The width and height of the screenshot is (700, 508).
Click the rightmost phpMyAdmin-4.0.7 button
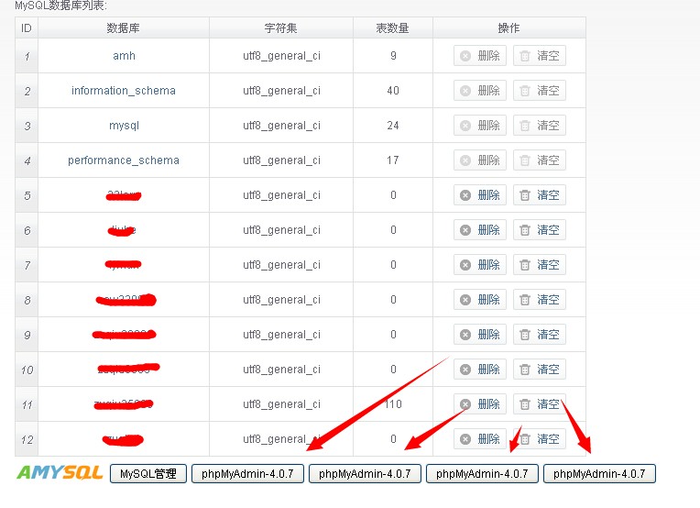point(599,474)
